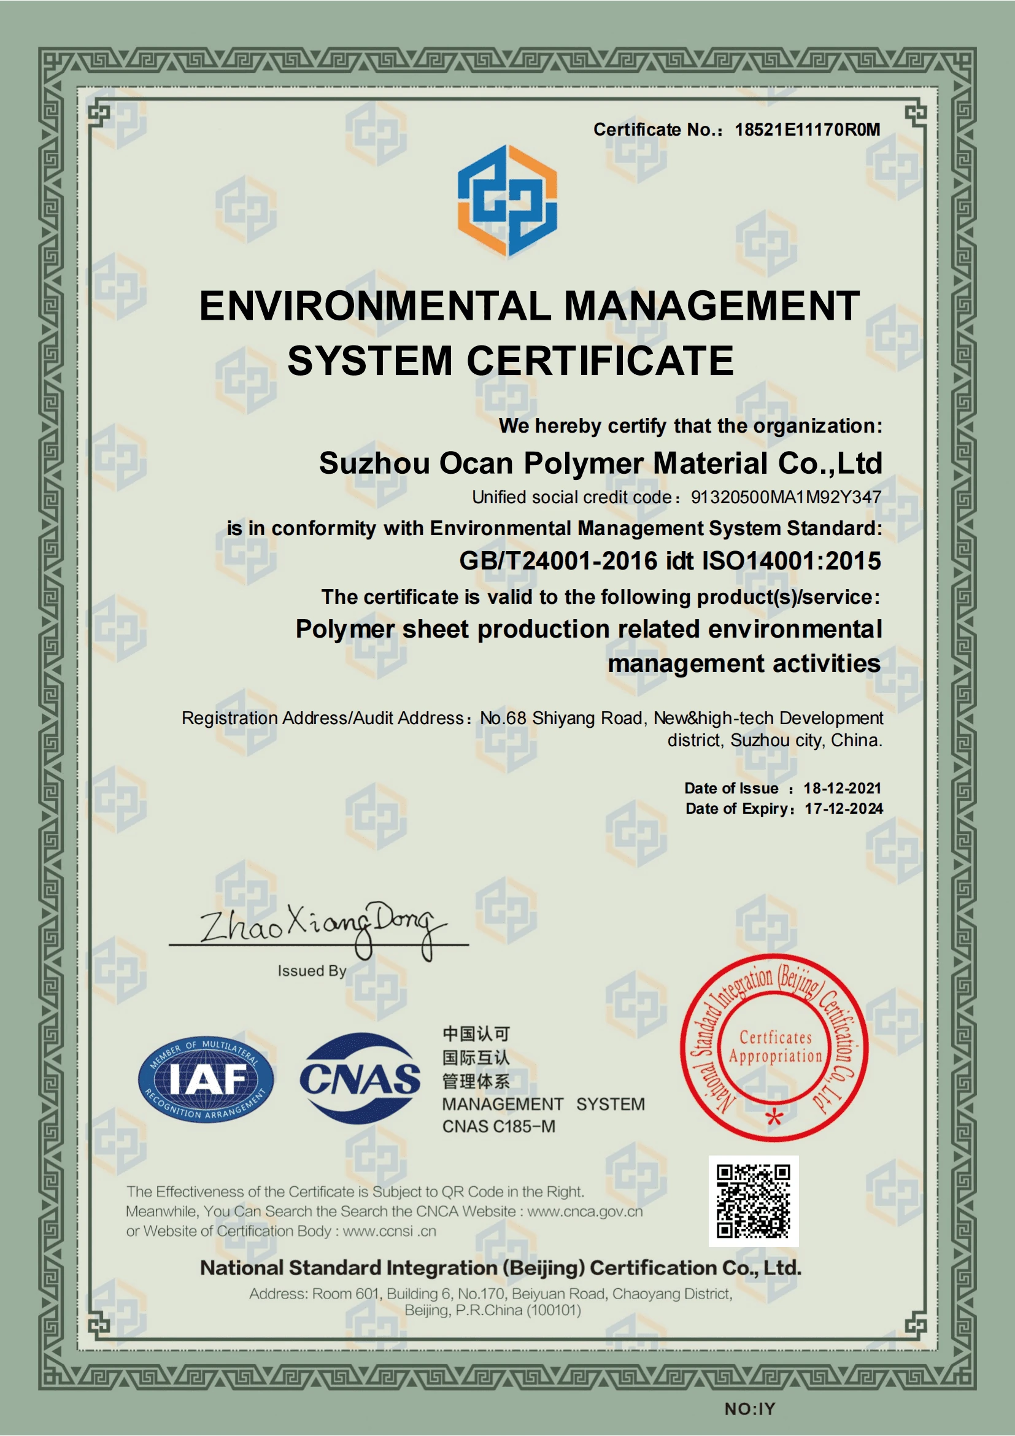Click the QR code
Viewport: 1015px width, 1436px height.
pos(754,1201)
